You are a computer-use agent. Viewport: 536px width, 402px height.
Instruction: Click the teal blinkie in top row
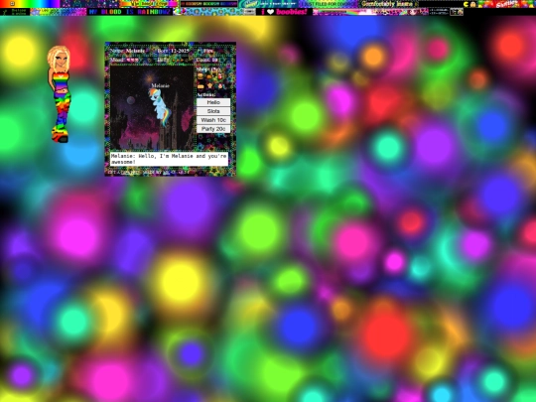click(268, 4)
